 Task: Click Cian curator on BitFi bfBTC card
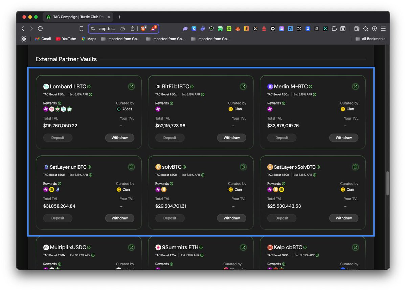click(x=235, y=109)
